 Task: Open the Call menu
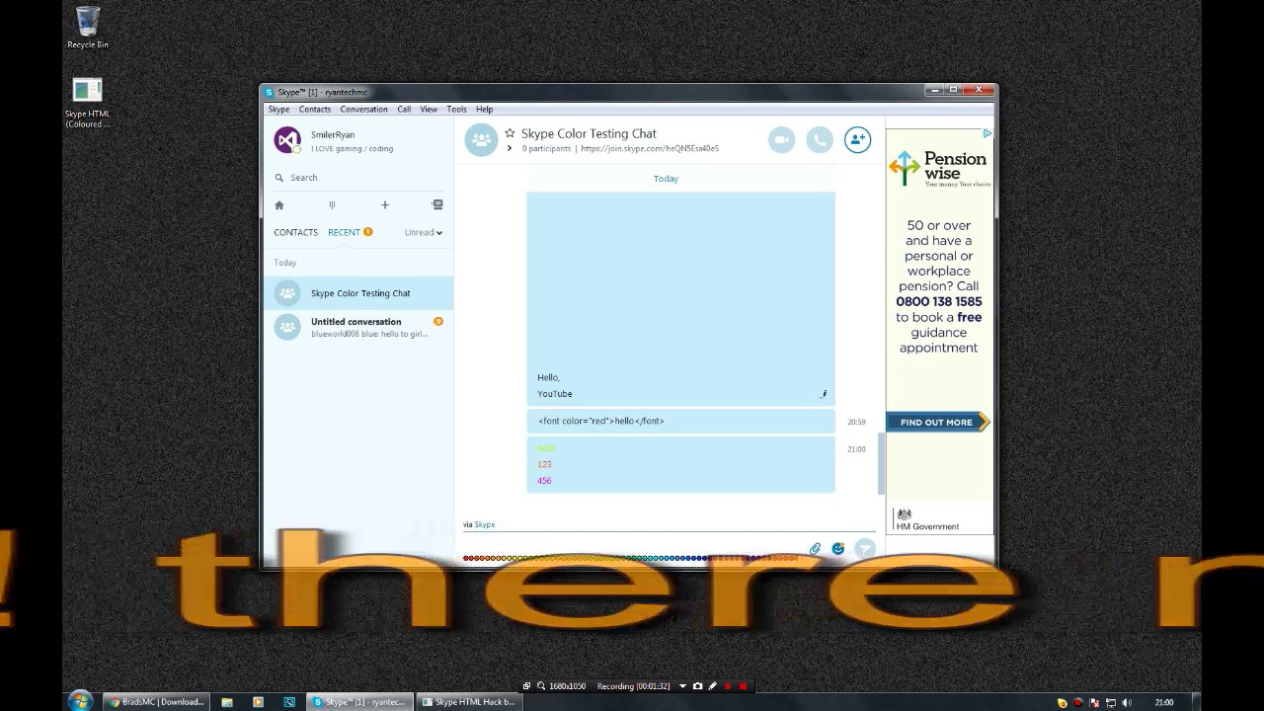pos(404,110)
